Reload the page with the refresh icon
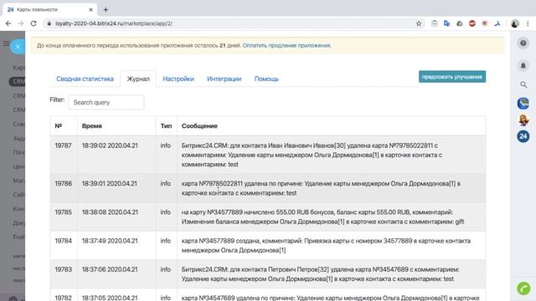 click(33, 23)
